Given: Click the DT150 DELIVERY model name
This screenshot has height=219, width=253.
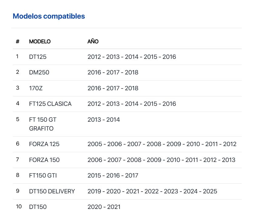Looking at the screenshot, I should (52, 191).
